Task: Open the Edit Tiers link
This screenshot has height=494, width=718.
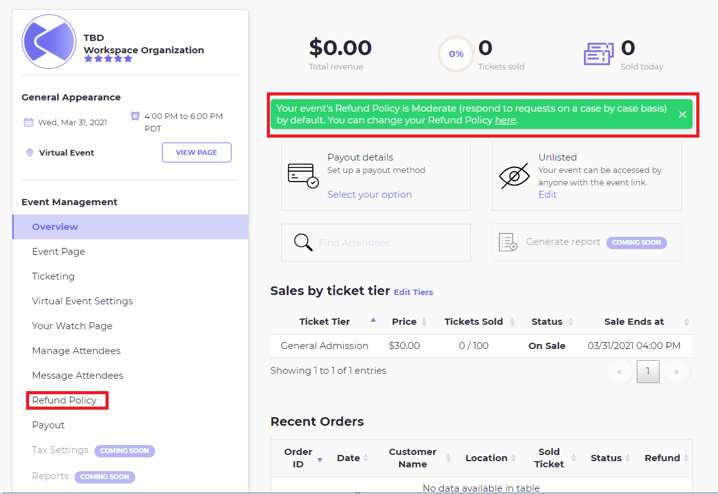Action: click(413, 292)
